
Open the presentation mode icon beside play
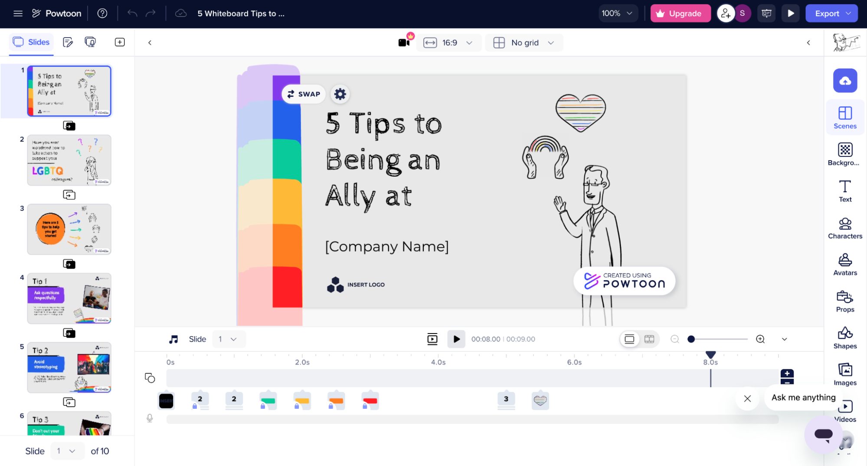[766, 13]
